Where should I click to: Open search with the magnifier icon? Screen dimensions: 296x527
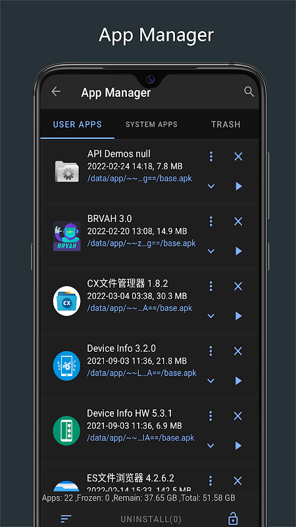point(249,92)
